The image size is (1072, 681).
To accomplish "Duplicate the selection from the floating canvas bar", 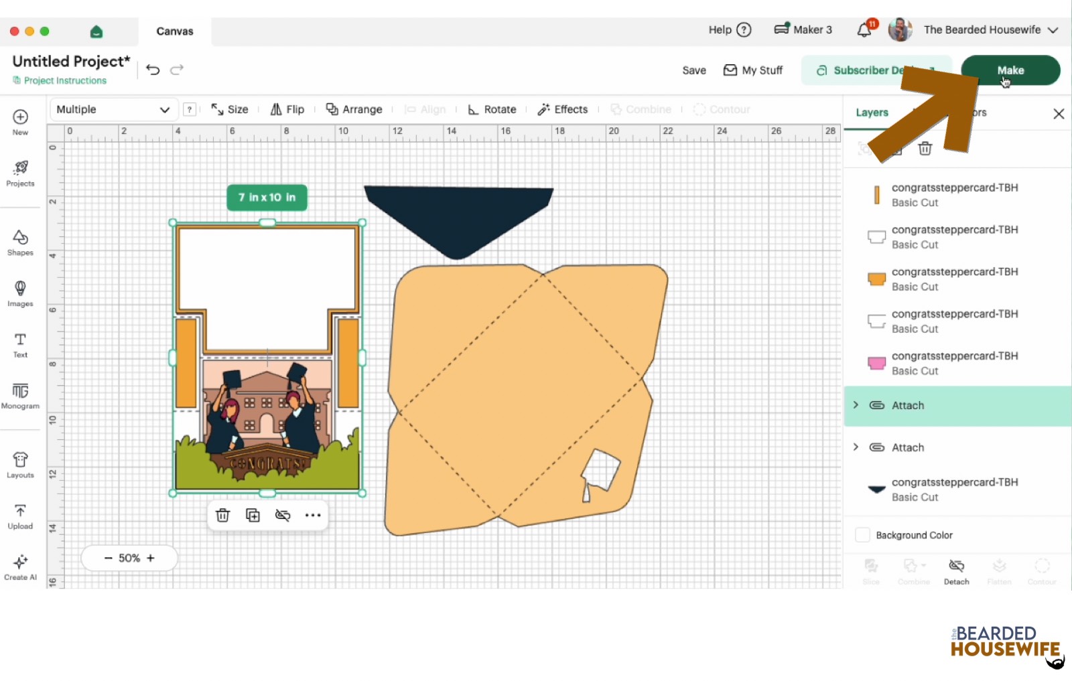I will [x=253, y=515].
